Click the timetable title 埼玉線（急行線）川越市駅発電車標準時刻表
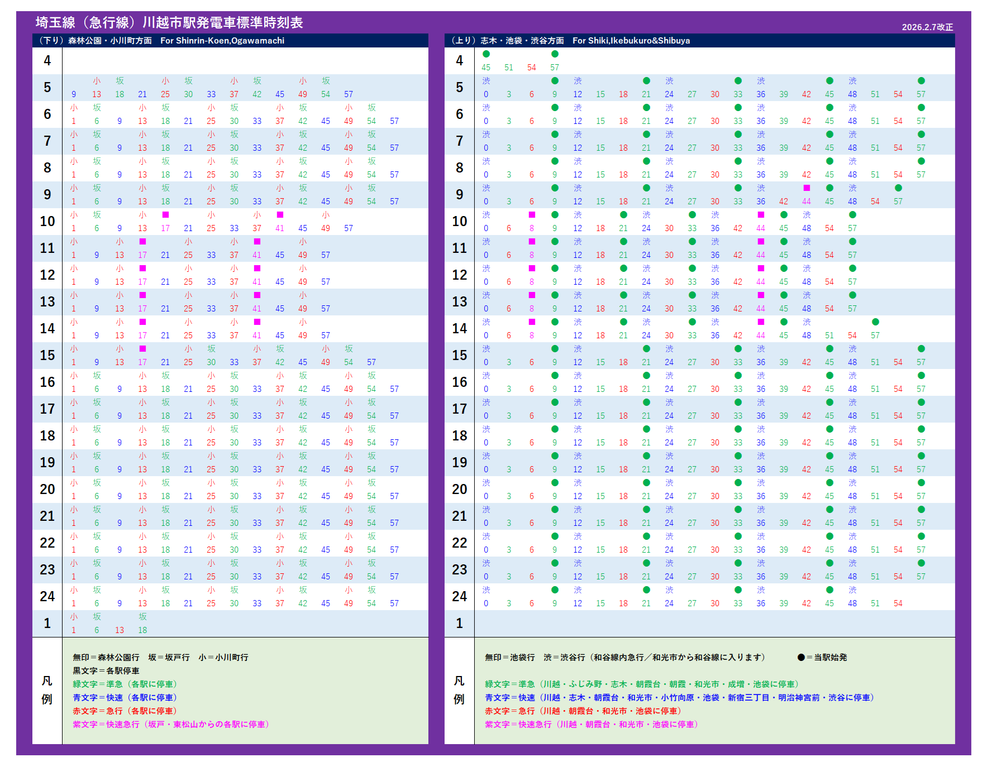Image resolution: width=988 pixels, height=767 pixels. [x=169, y=22]
